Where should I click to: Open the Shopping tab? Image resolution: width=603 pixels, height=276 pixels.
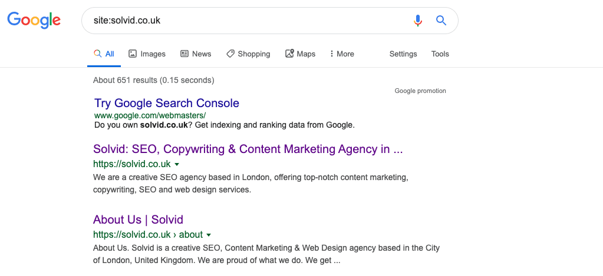(248, 54)
